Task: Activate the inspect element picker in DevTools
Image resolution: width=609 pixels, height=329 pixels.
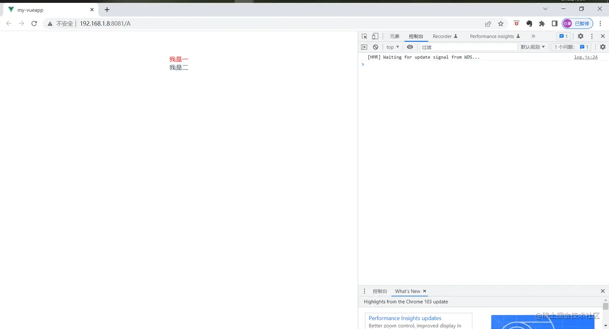Action: tap(365, 36)
